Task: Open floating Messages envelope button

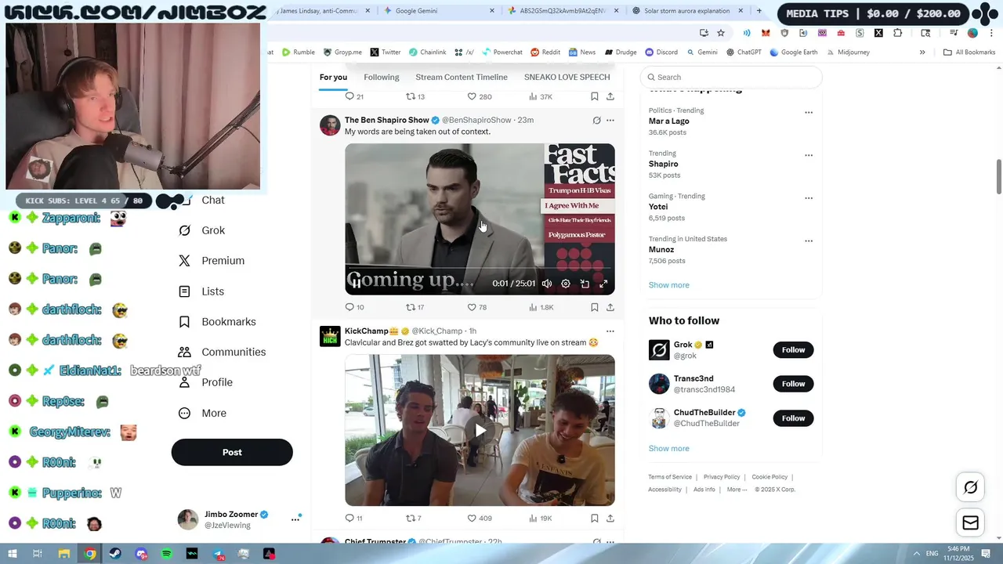Action: [970, 523]
